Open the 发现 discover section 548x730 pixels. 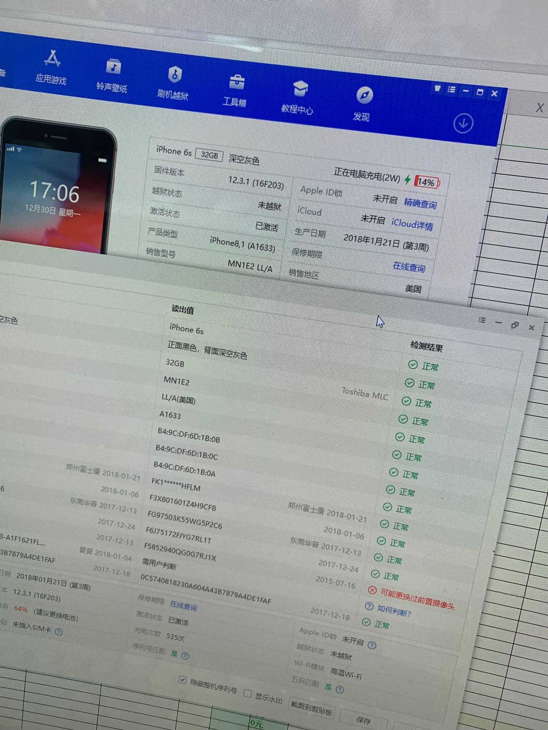tap(362, 104)
